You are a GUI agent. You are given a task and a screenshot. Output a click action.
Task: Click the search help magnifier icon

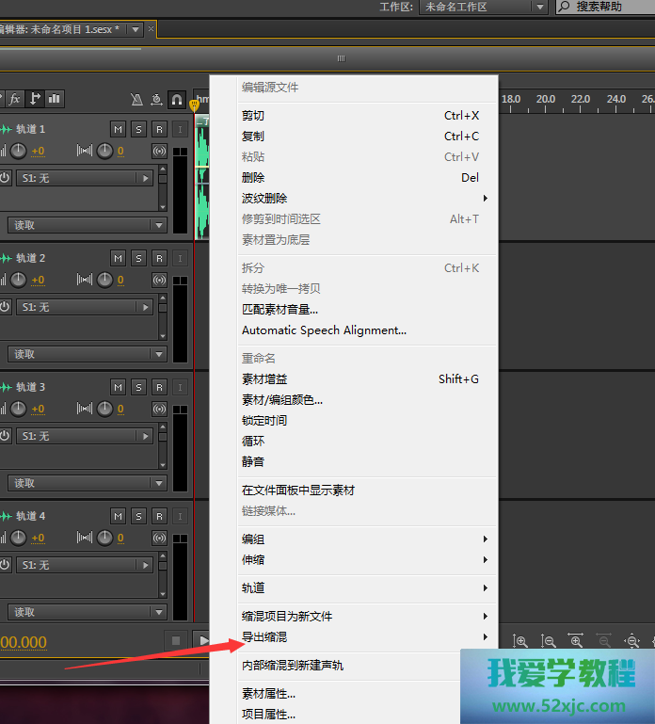565,7
